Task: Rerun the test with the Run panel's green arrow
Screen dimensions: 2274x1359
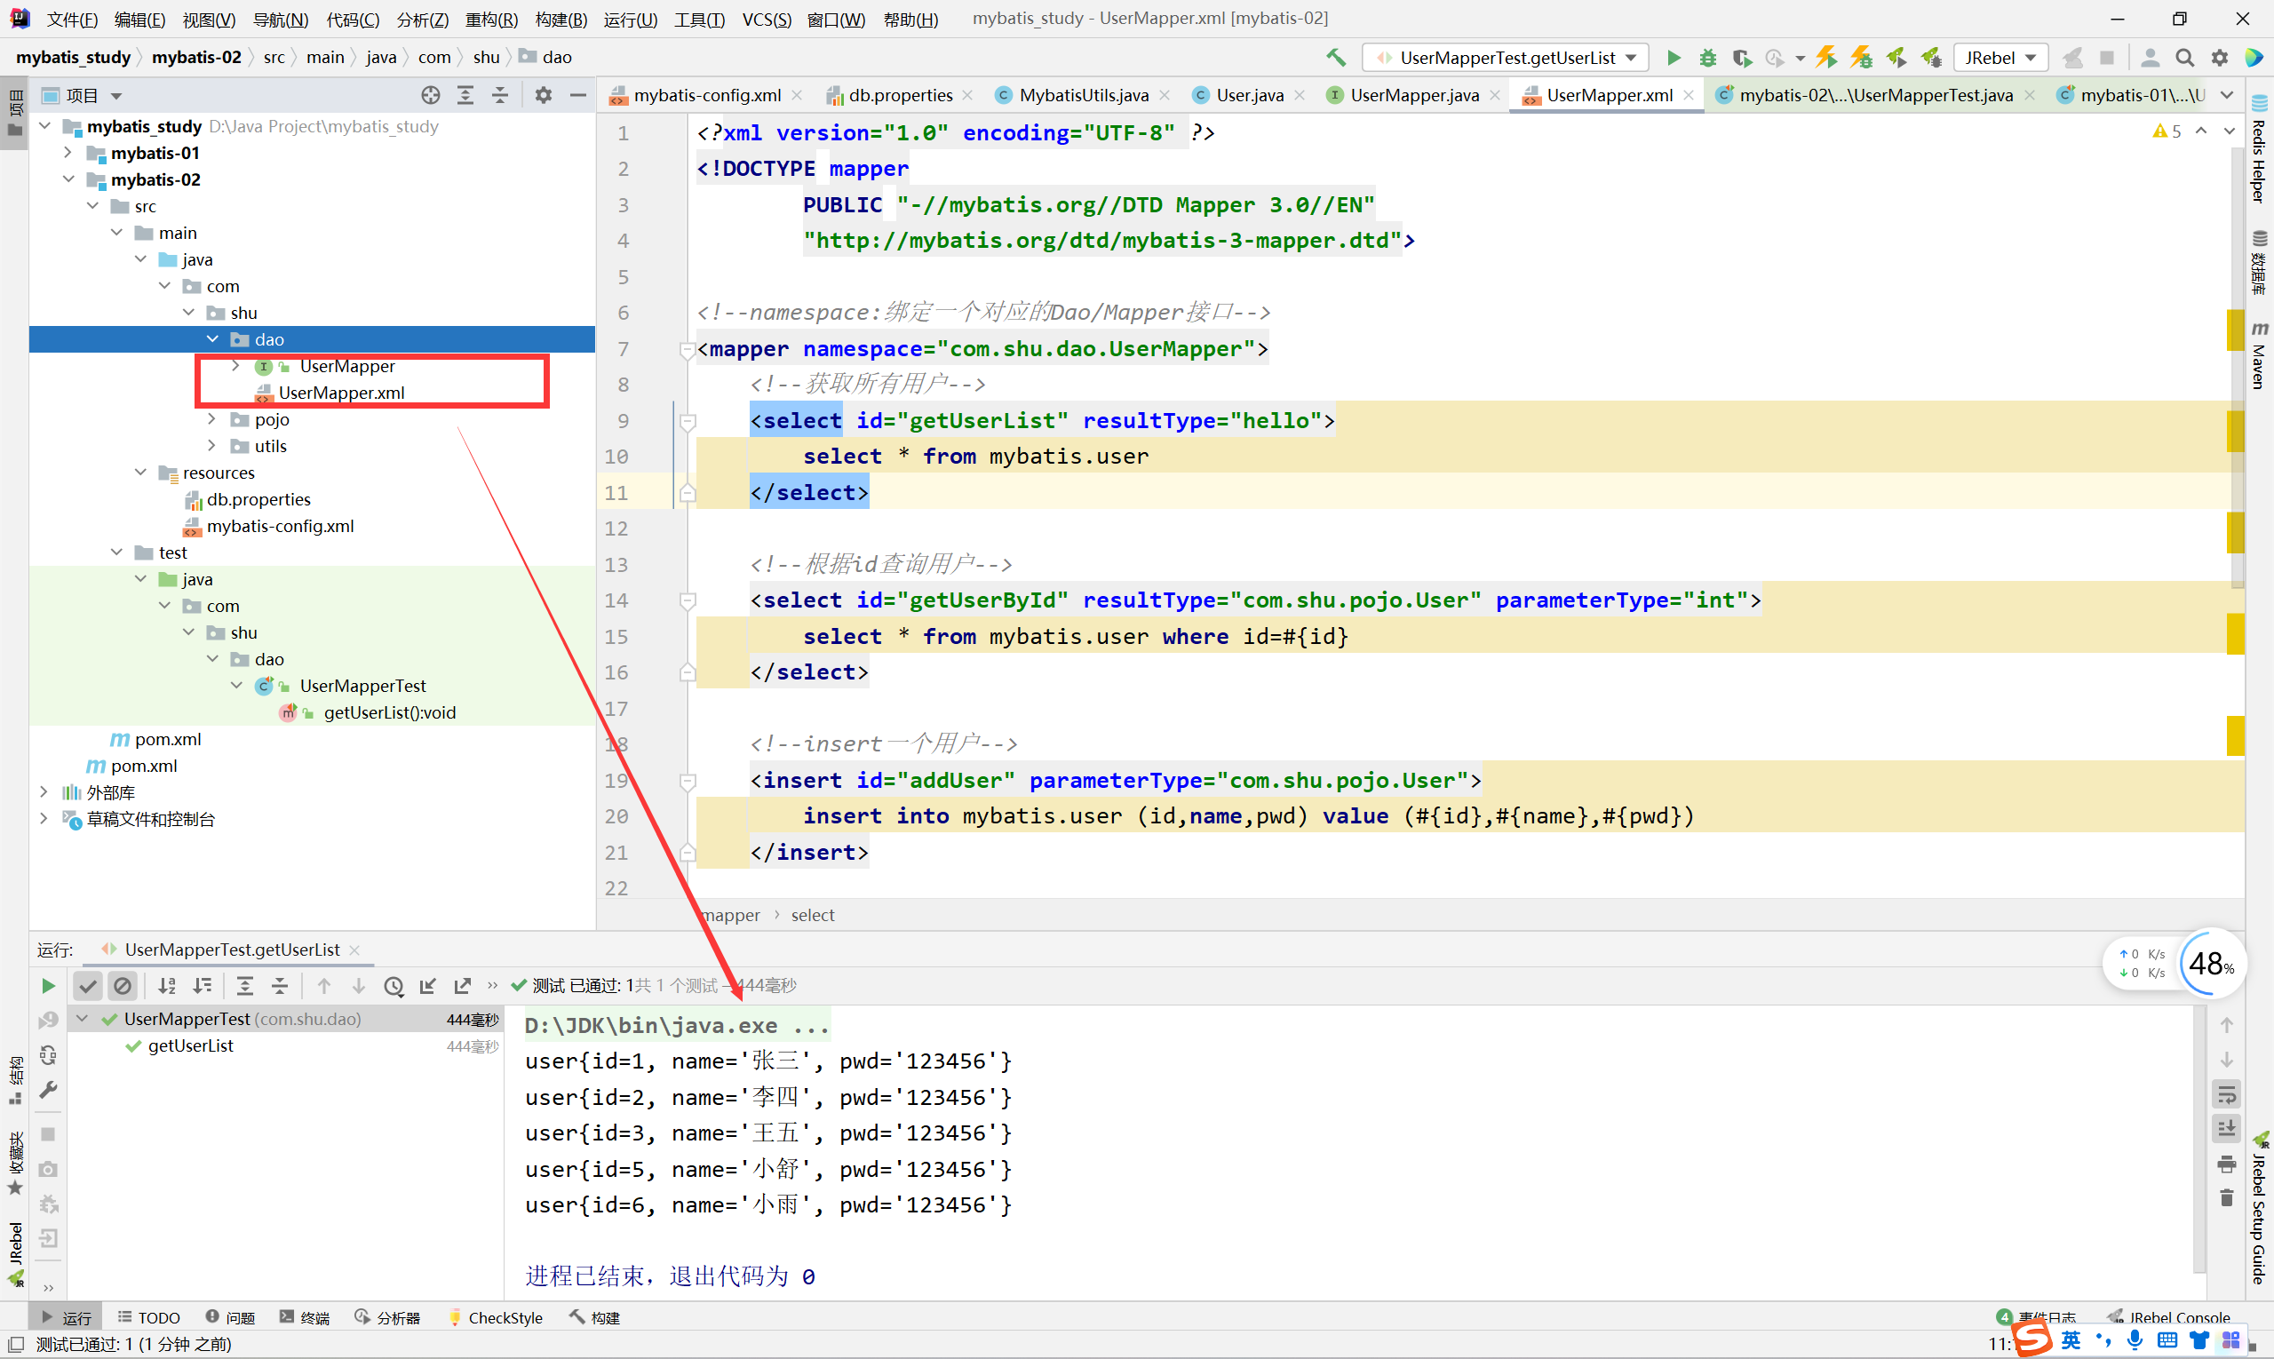Action: 48,985
